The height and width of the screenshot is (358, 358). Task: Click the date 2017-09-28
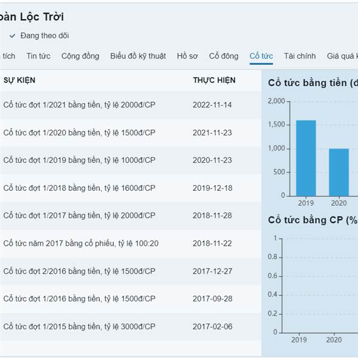pyautogui.click(x=212, y=299)
